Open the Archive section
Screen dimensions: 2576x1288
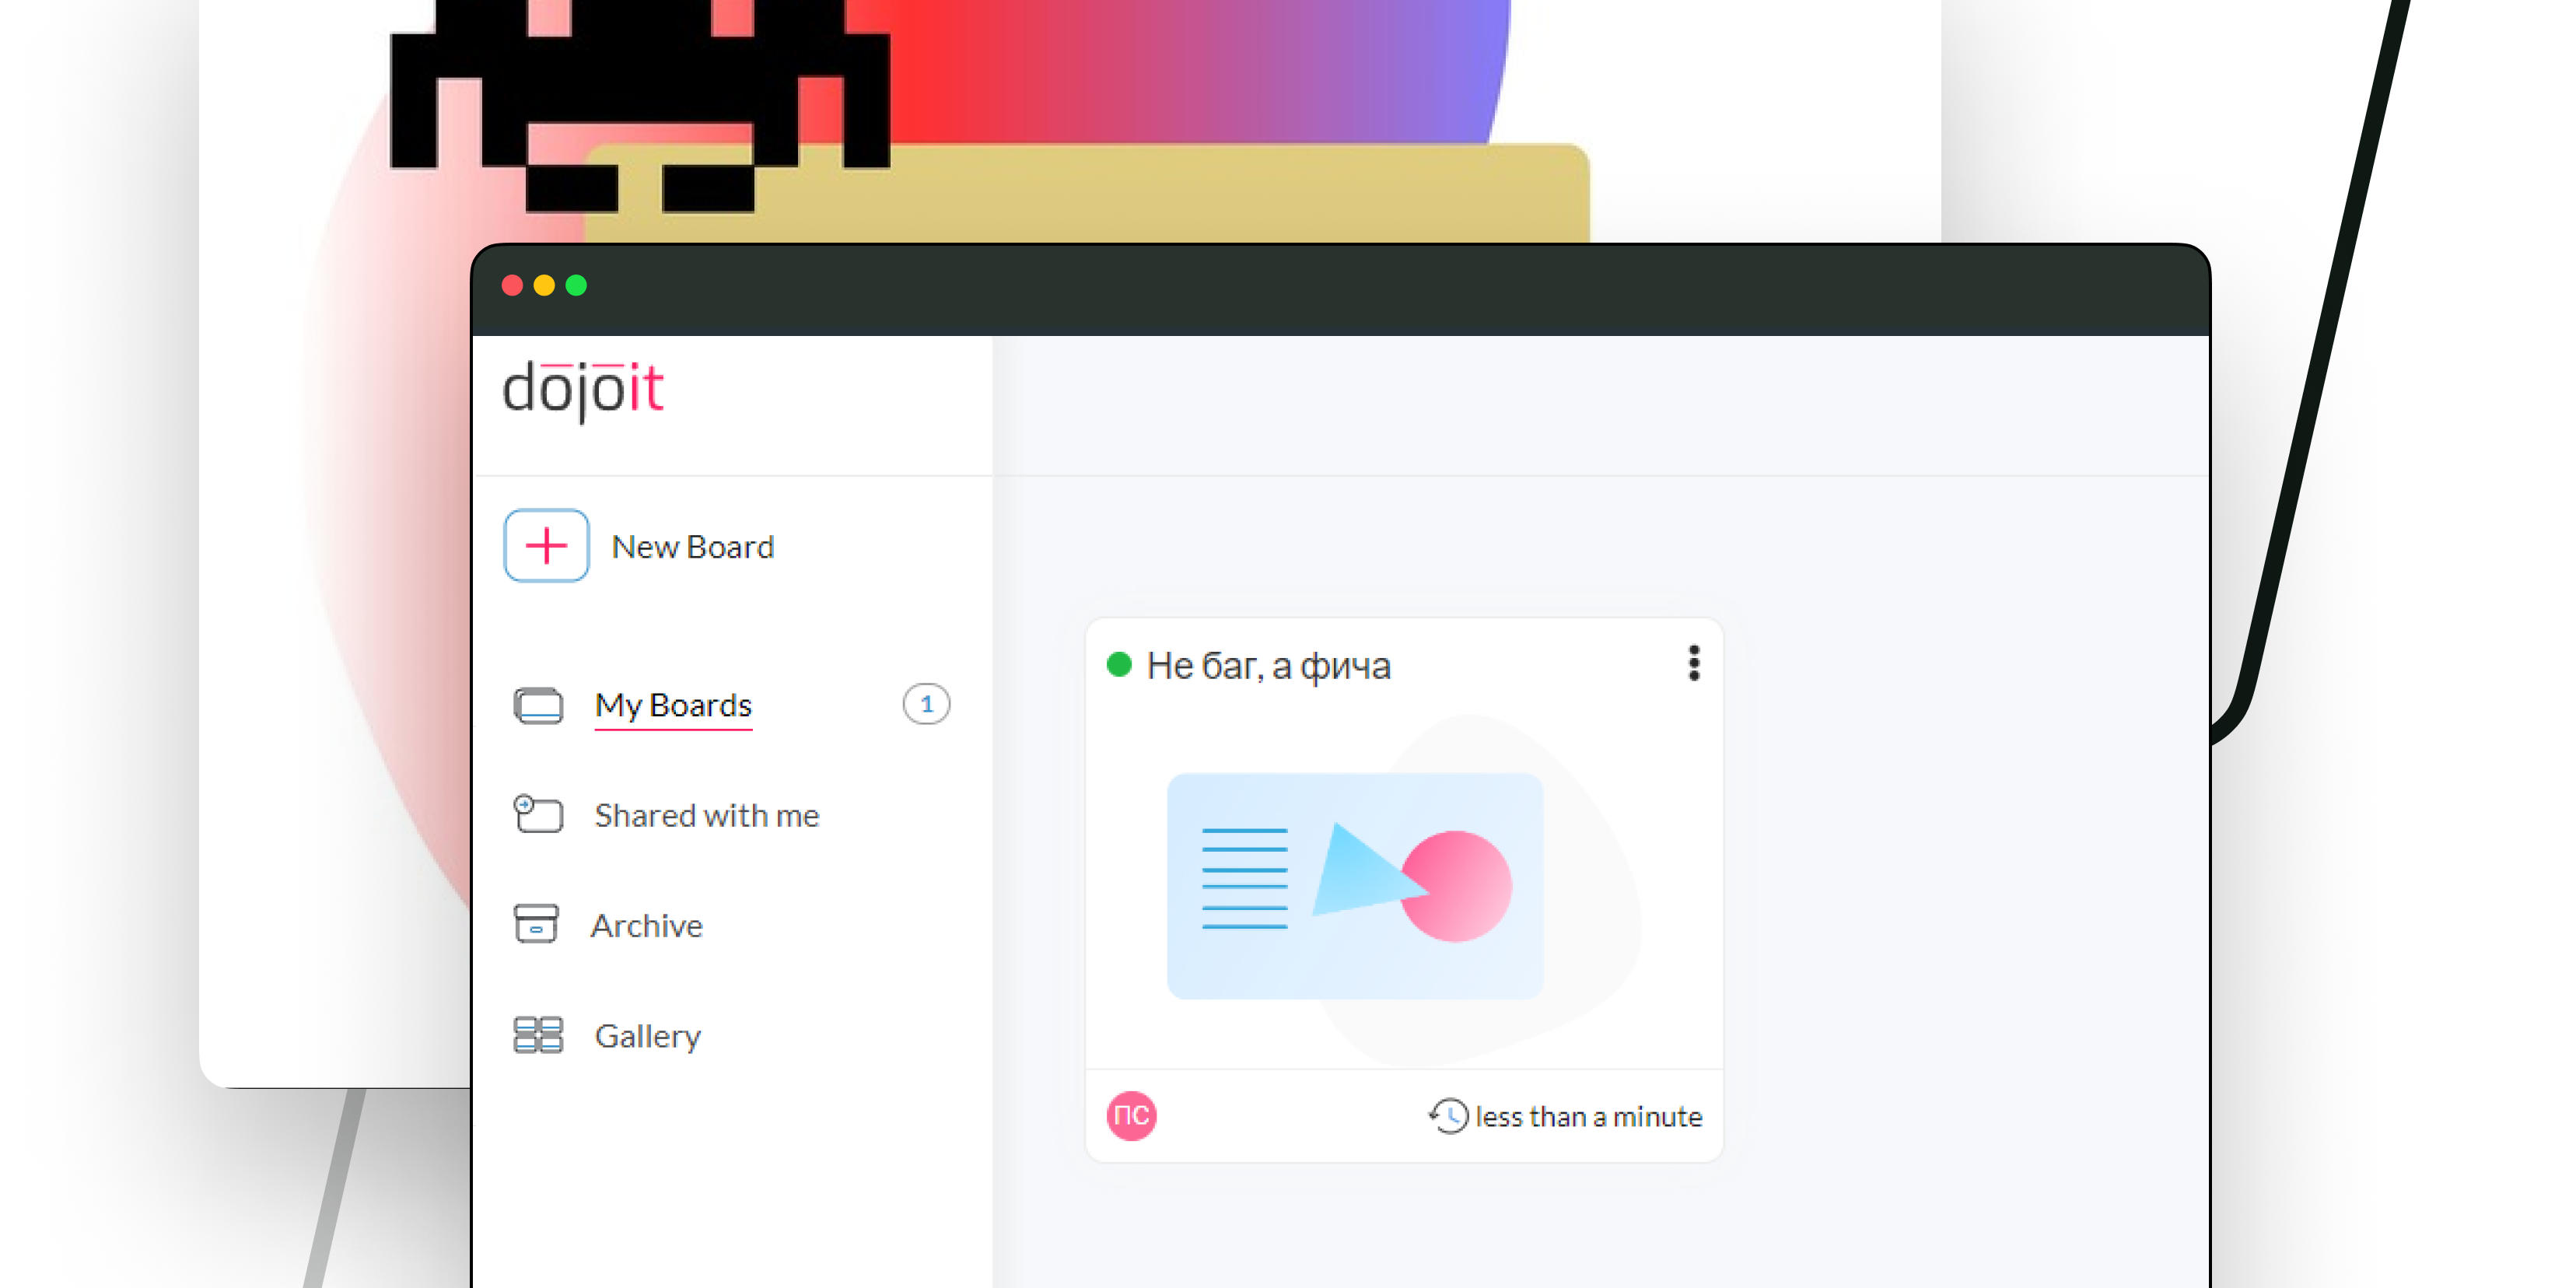point(644,923)
